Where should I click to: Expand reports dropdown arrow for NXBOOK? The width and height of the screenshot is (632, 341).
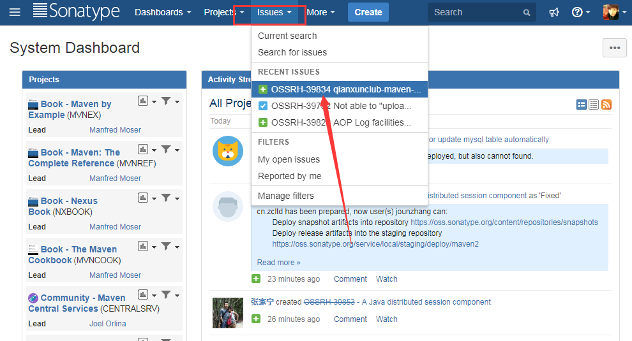154,199
